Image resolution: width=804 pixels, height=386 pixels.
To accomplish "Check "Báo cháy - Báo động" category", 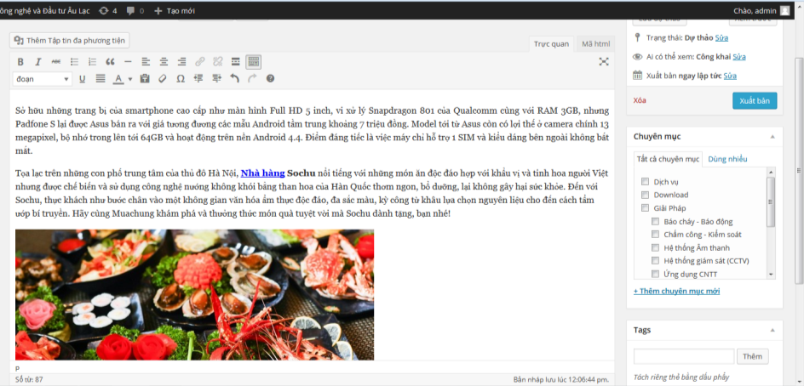I will pos(655,222).
